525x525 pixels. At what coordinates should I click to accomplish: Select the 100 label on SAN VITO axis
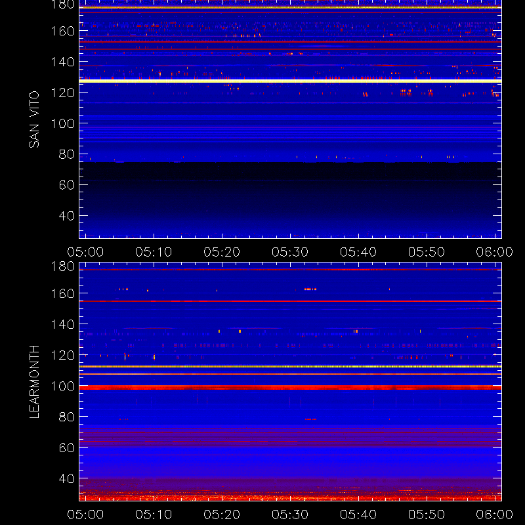coord(62,123)
